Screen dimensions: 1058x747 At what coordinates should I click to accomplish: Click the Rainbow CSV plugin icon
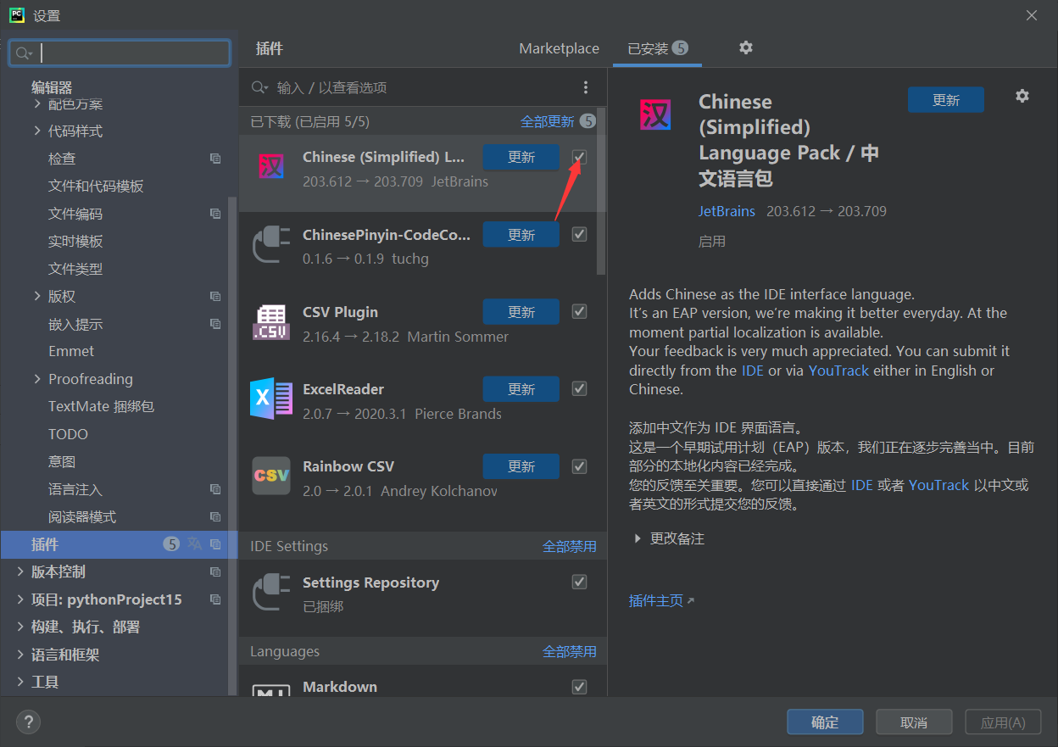[271, 475]
